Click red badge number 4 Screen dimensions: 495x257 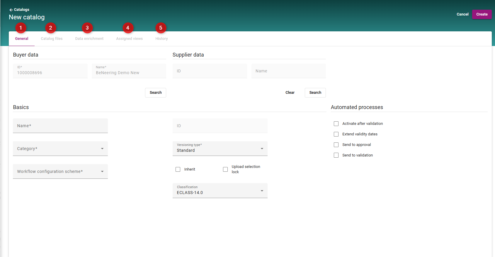(128, 28)
